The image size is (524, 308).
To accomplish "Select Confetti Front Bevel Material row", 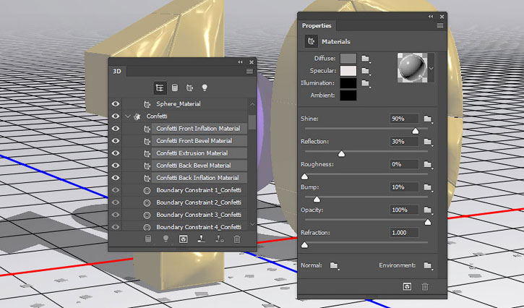I will point(184,141).
